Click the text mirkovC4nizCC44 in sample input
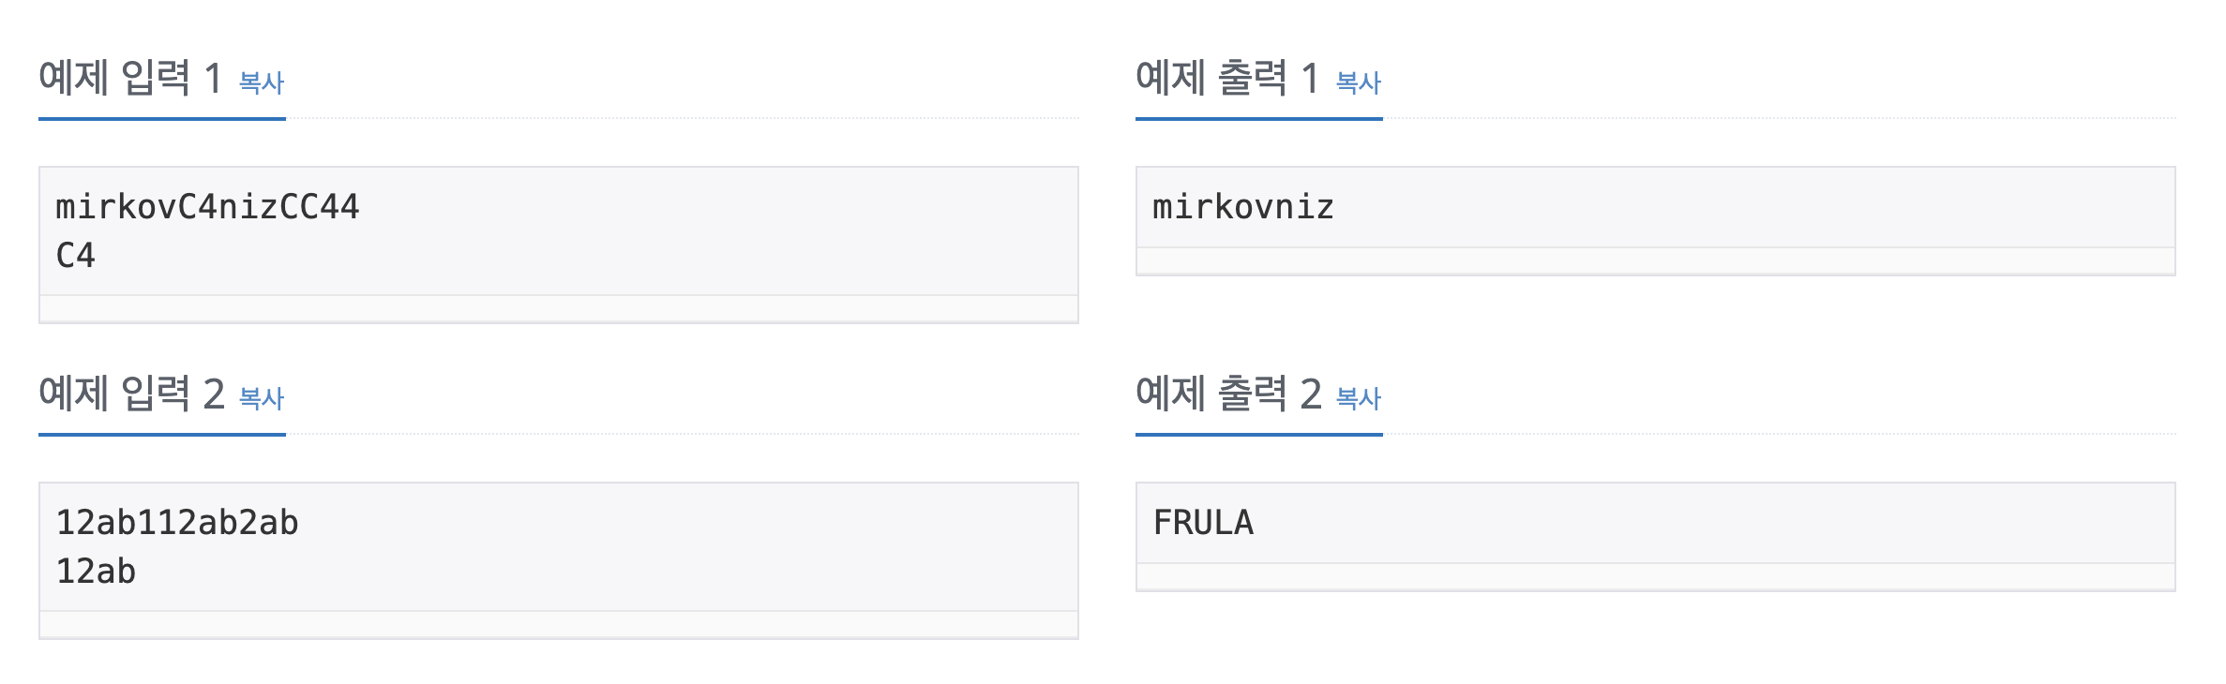This screenshot has width=2226, height=684. (x=207, y=207)
